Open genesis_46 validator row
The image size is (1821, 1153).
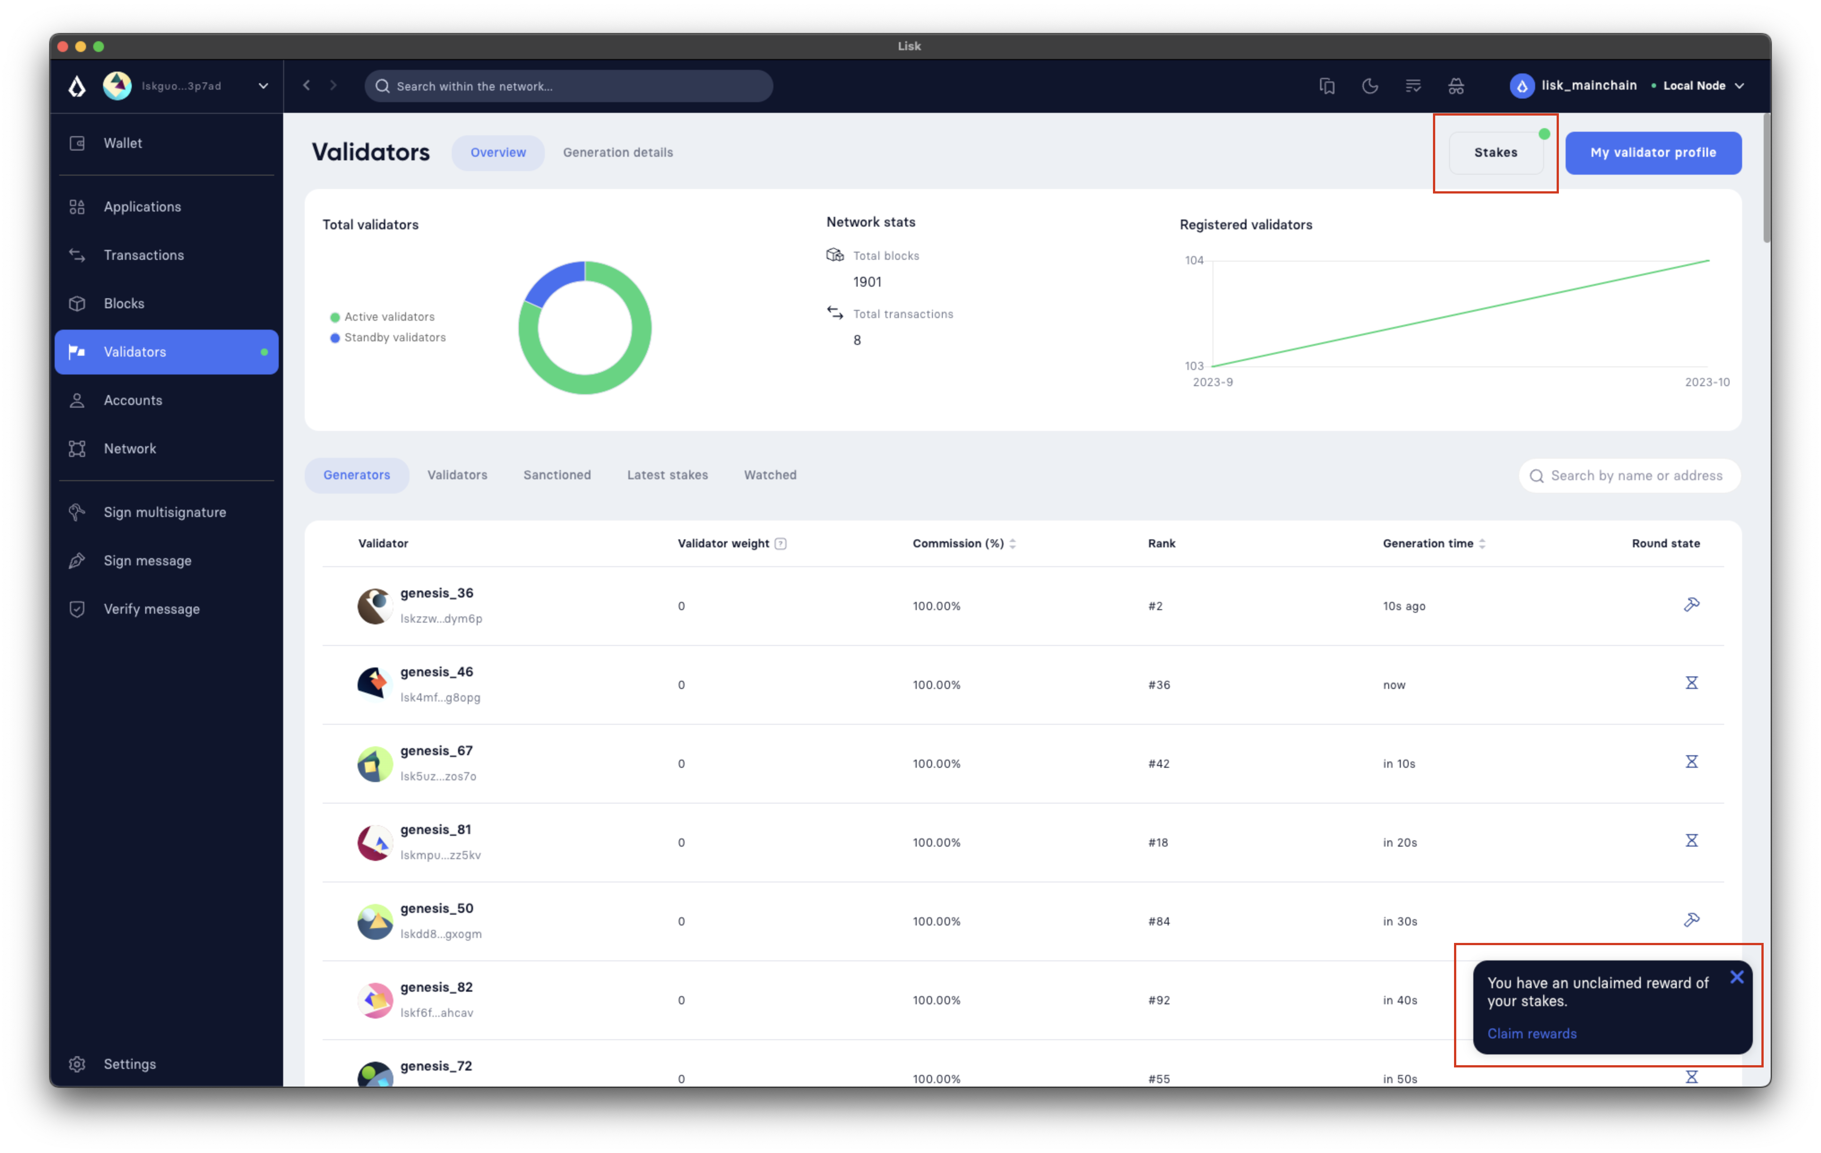click(1023, 684)
